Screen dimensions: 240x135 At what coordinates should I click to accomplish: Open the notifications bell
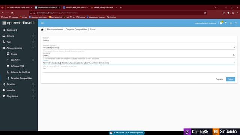[x=221, y=23]
